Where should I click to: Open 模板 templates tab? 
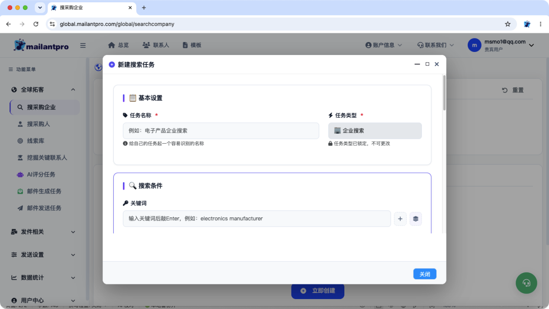click(192, 45)
